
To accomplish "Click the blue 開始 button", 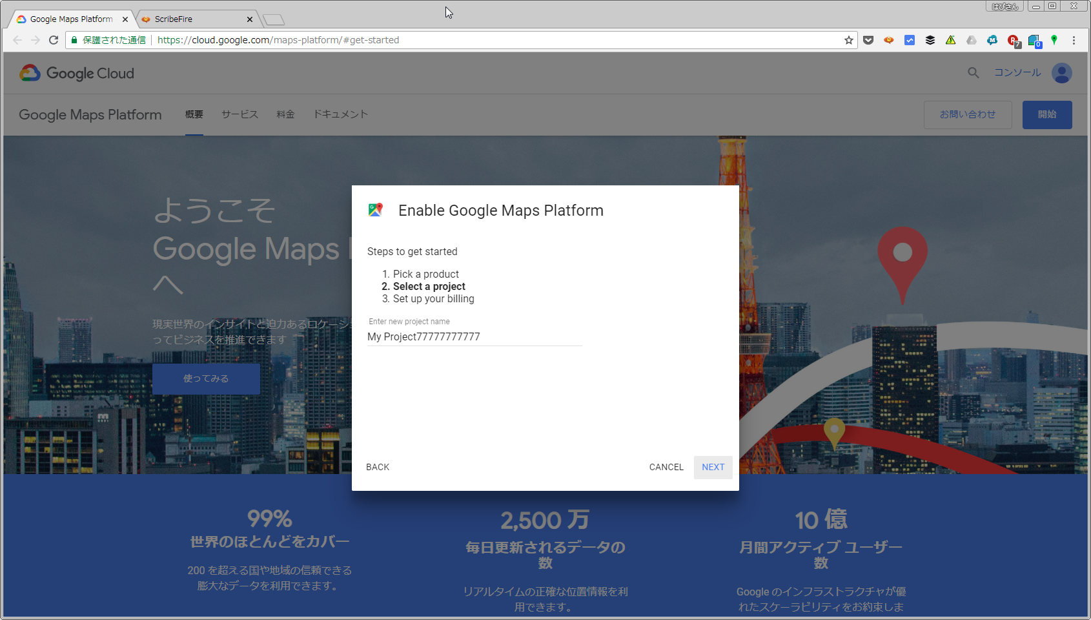I will tap(1047, 115).
